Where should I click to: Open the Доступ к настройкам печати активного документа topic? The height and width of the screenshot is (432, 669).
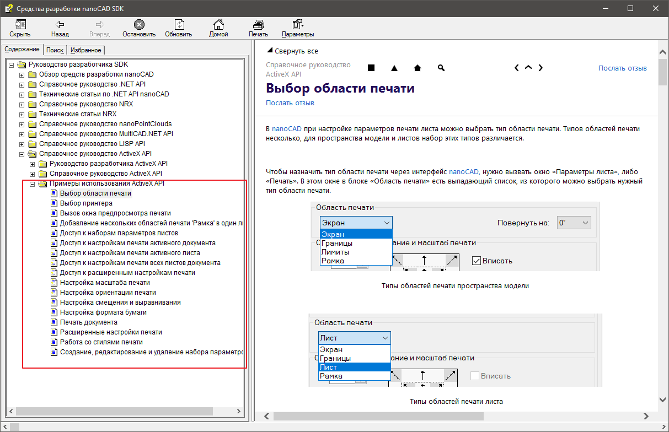tap(137, 243)
